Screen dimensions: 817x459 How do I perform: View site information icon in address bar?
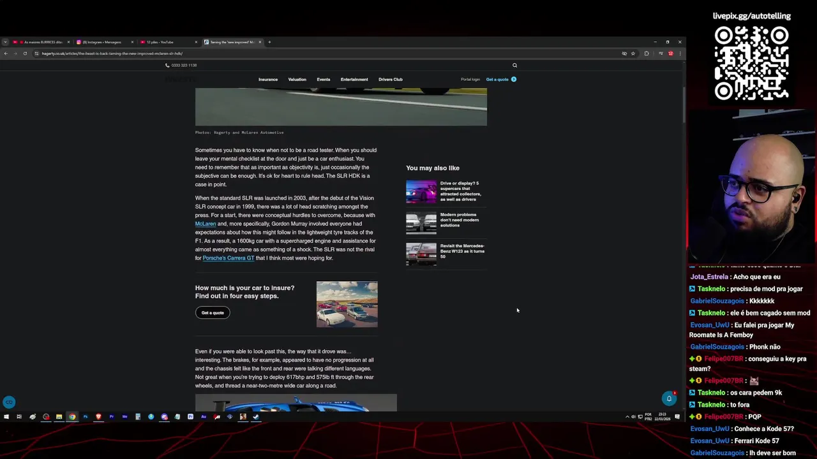tap(36, 54)
